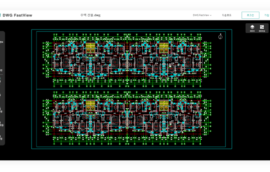Screen dimensions: 270x172
Task: Open the Layout panel icon
Action: tap(262, 28)
